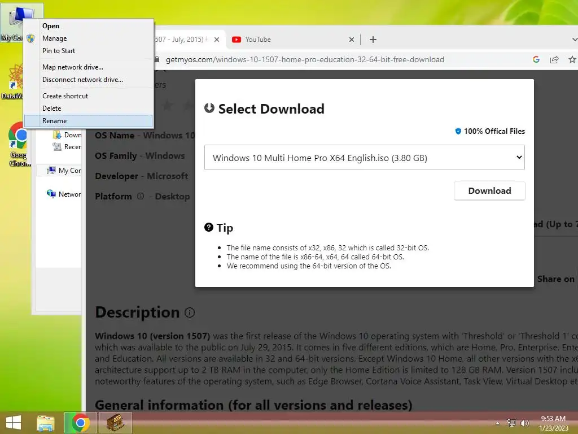Image resolution: width=578 pixels, height=434 pixels.
Task: Select the DataW desktop shortcut
Action: 12,82
